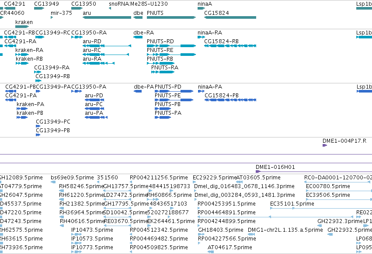The width and height of the screenshot is (372, 254).
Task: Select protein aru-PD
Action: pos(94,100)
